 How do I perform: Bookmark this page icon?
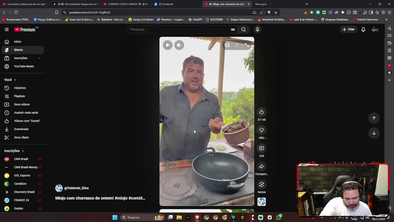[x=57, y=12]
